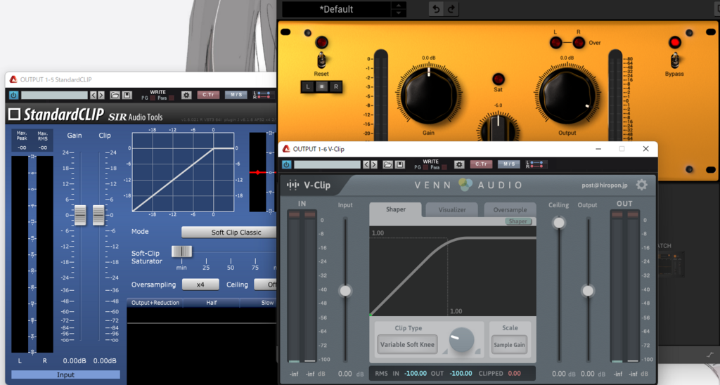Open gear settings in StandardCLIP host toolbar
Screen dimensions: 720x385
pyautogui.click(x=186, y=95)
